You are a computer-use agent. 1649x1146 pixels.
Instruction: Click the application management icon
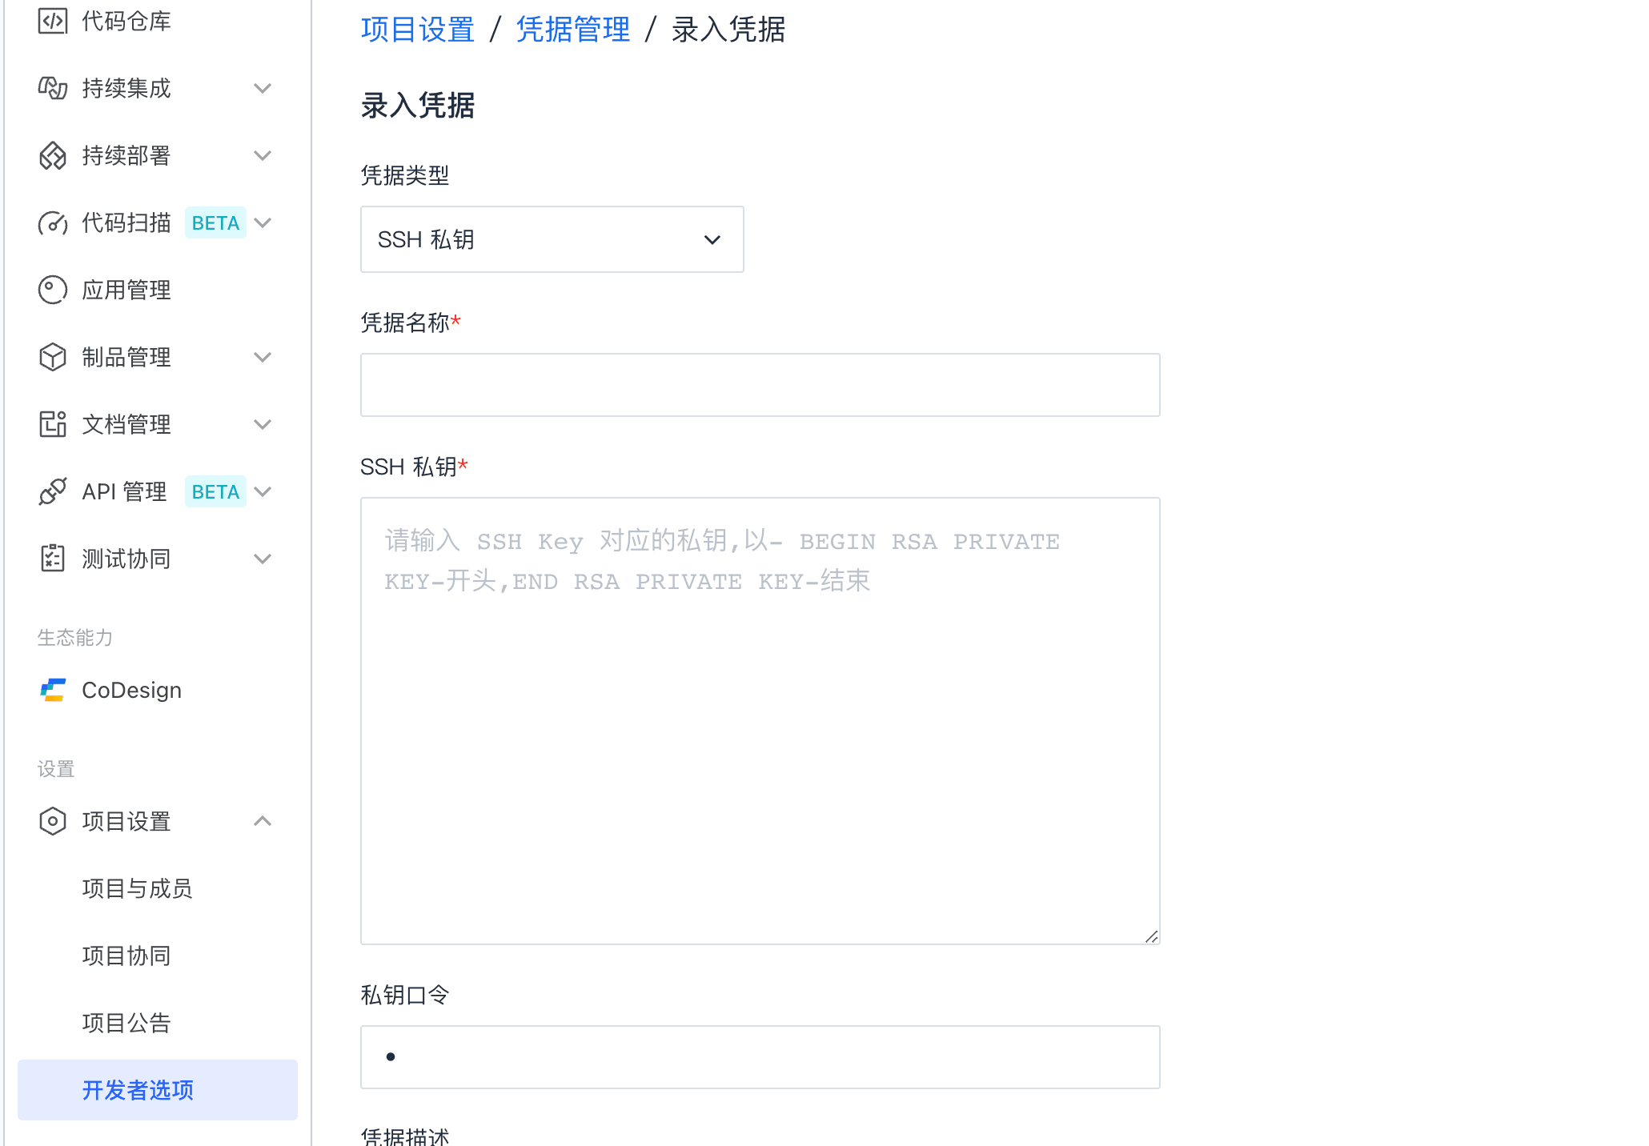[53, 290]
